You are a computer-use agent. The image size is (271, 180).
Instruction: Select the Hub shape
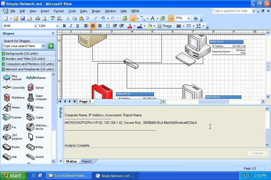pos(10,157)
